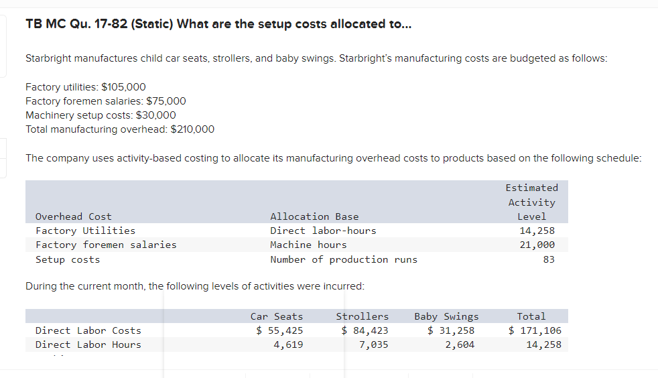Select the 7,035 Strollers labor hours cell
This screenshot has width=658, height=378.
click(373, 344)
